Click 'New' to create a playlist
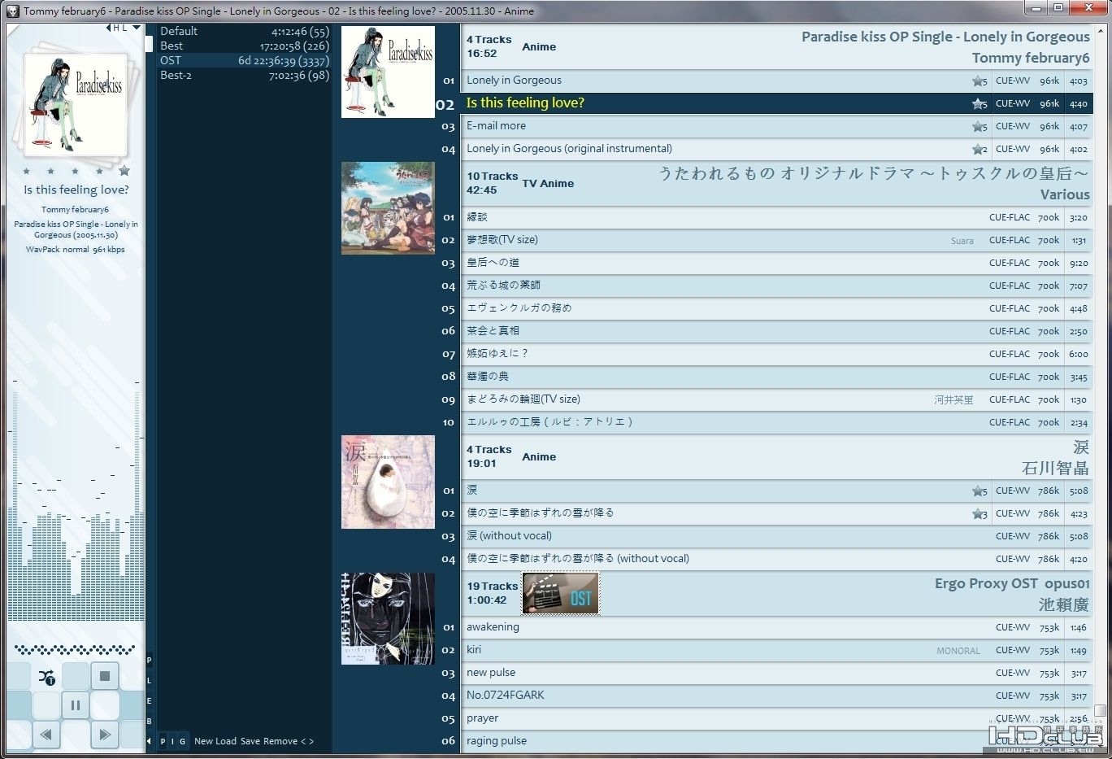This screenshot has width=1112, height=759. point(203,741)
